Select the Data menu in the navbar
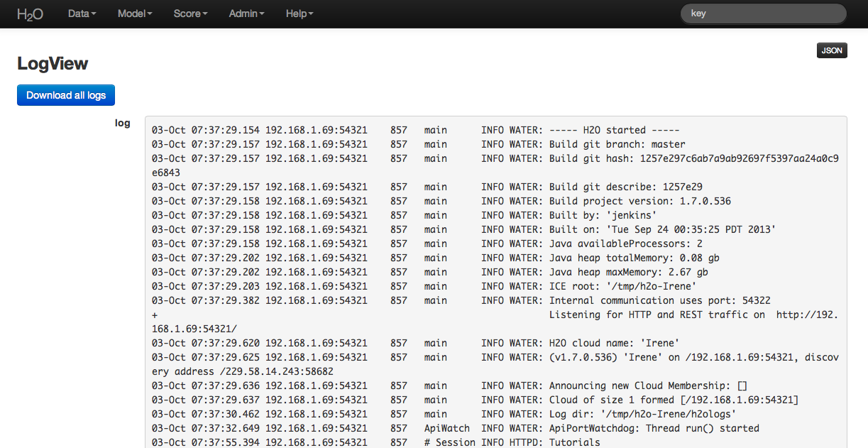Image resolution: width=868 pixels, height=448 pixels. point(81,13)
